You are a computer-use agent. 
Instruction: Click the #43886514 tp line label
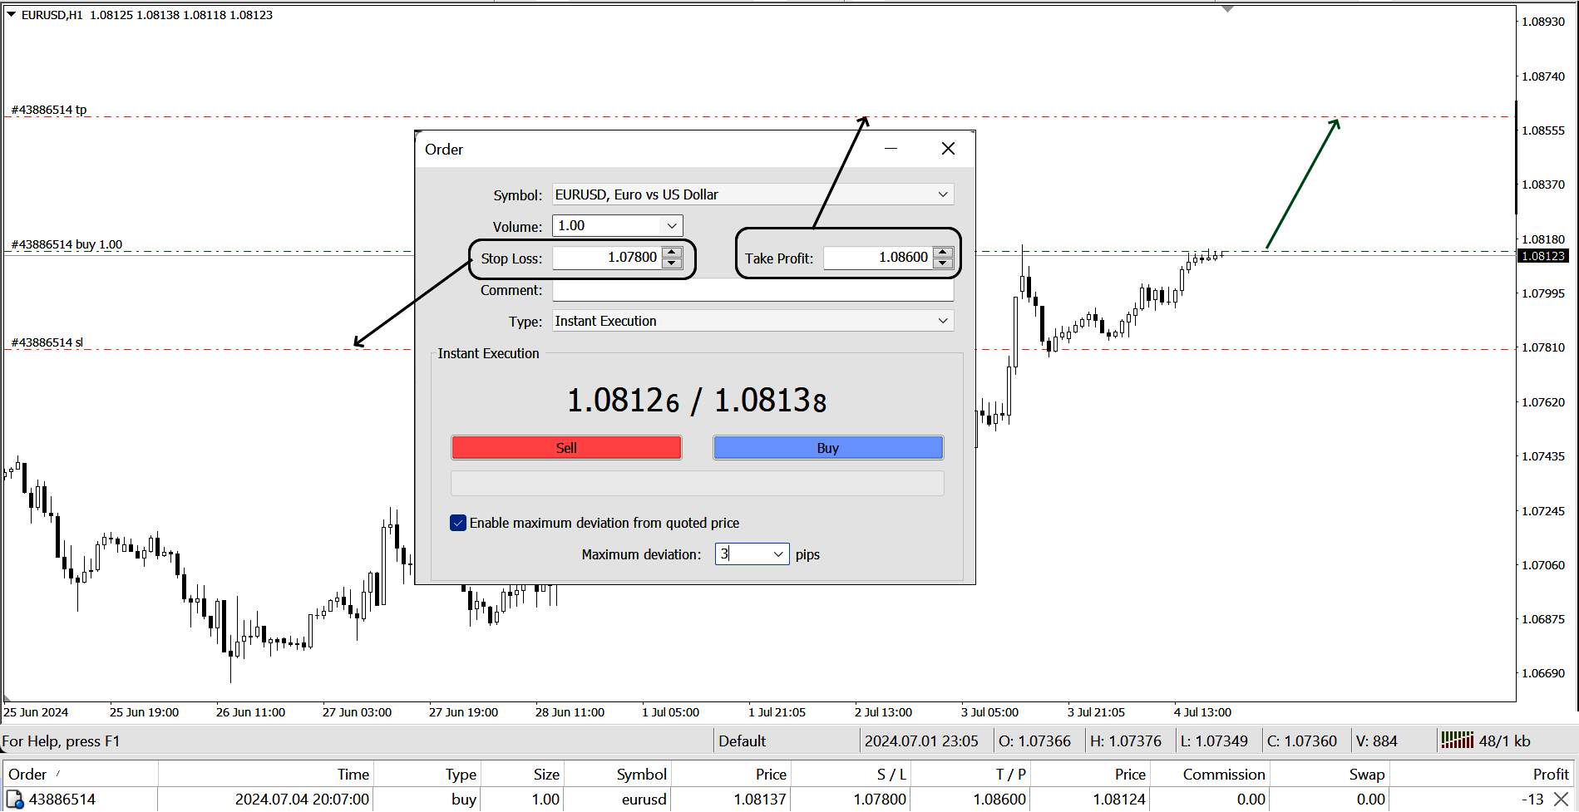coord(49,110)
